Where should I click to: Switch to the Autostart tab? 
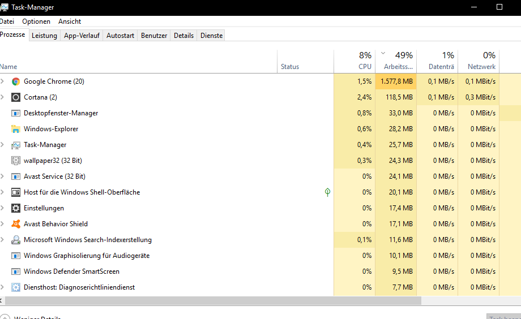click(120, 36)
